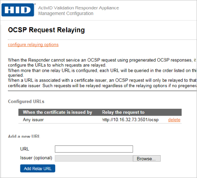Click the relay URL http://10.16.32.73:3501/ocsp
The image size is (197, 178).
[x=130, y=120]
